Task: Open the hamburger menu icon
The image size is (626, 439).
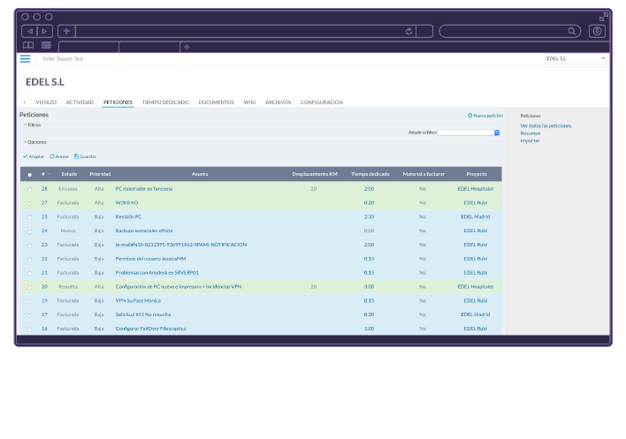Action: click(x=25, y=58)
